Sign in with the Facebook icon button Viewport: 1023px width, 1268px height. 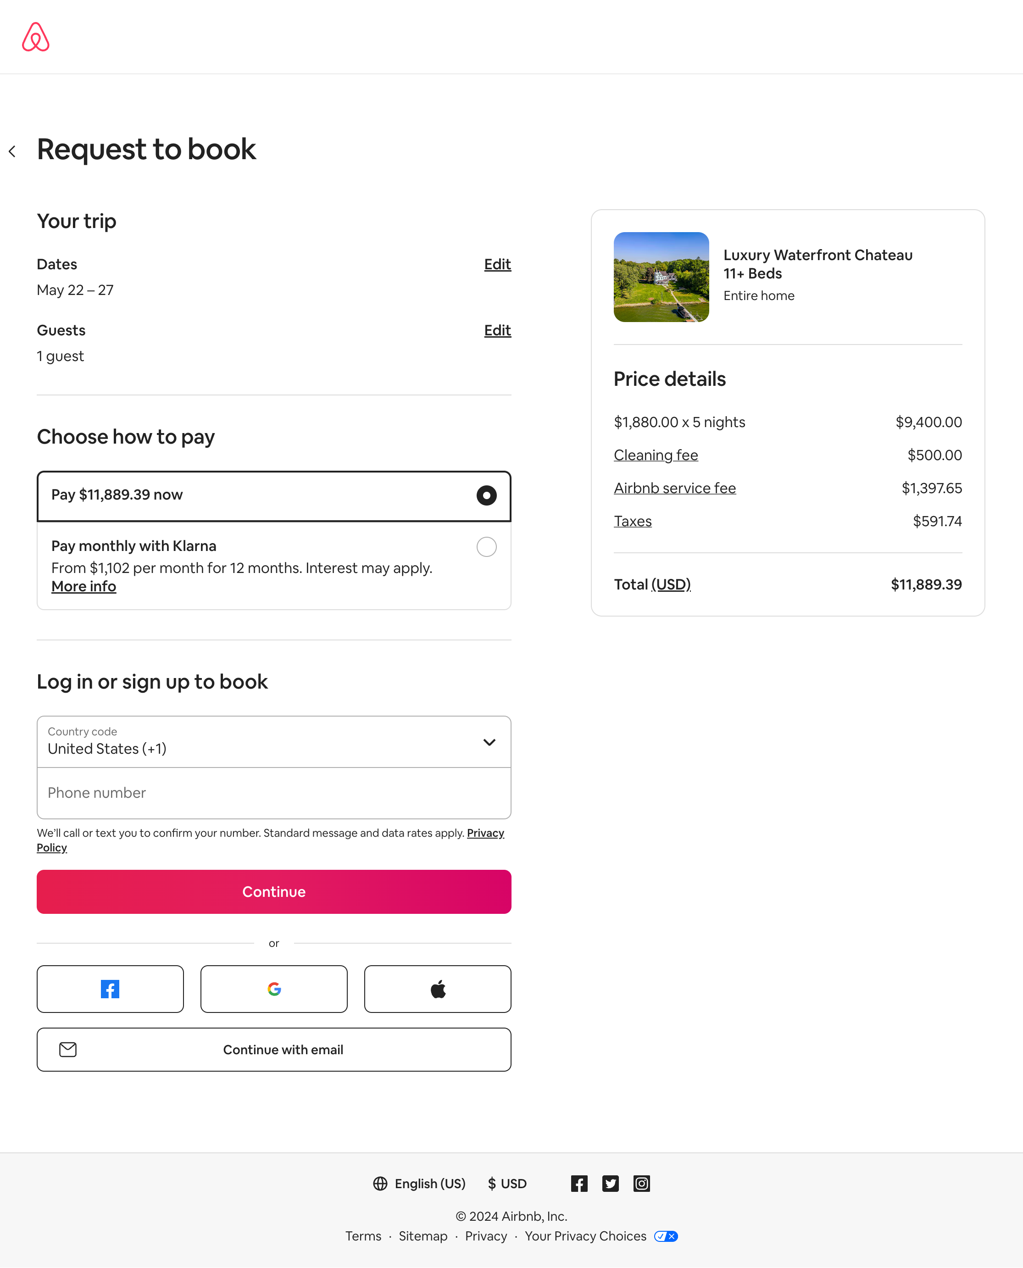110,989
